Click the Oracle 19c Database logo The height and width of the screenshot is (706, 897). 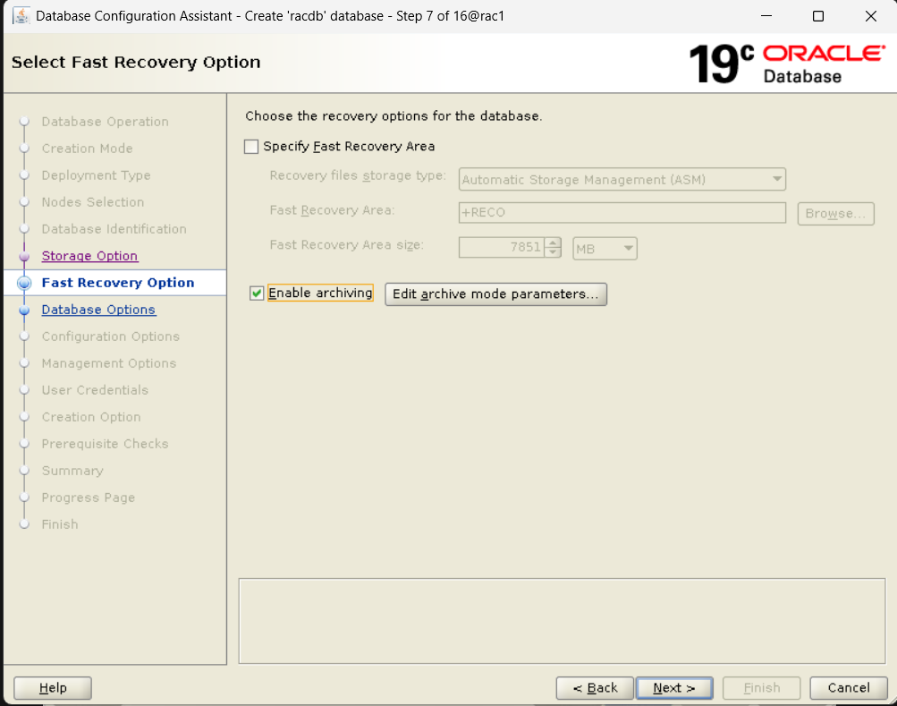point(787,64)
